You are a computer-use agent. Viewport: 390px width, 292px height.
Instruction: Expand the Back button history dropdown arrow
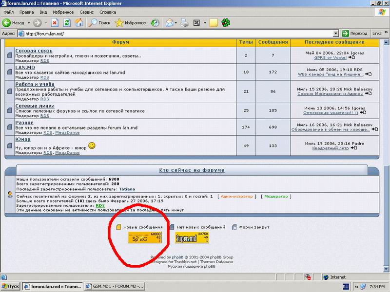click(x=29, y=22)
